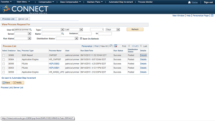The width and height of the screenshot is (215, 121).
Task: Click the Save button
Action: (7, 83)
